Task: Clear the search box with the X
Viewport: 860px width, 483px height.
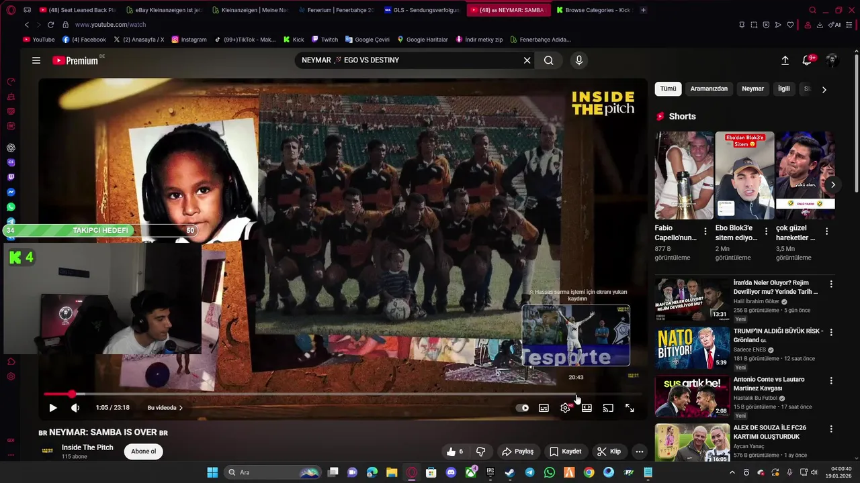Action: pos(527,60)
